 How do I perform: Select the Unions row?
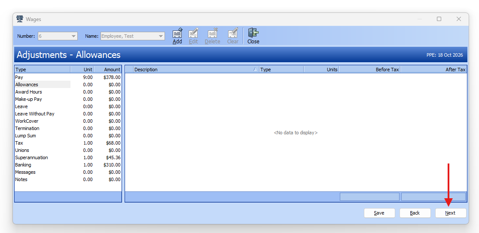pos(68,150)
